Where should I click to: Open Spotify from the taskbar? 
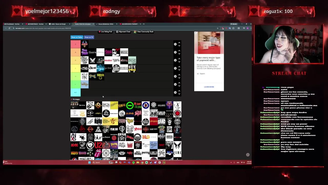(133, 162)
